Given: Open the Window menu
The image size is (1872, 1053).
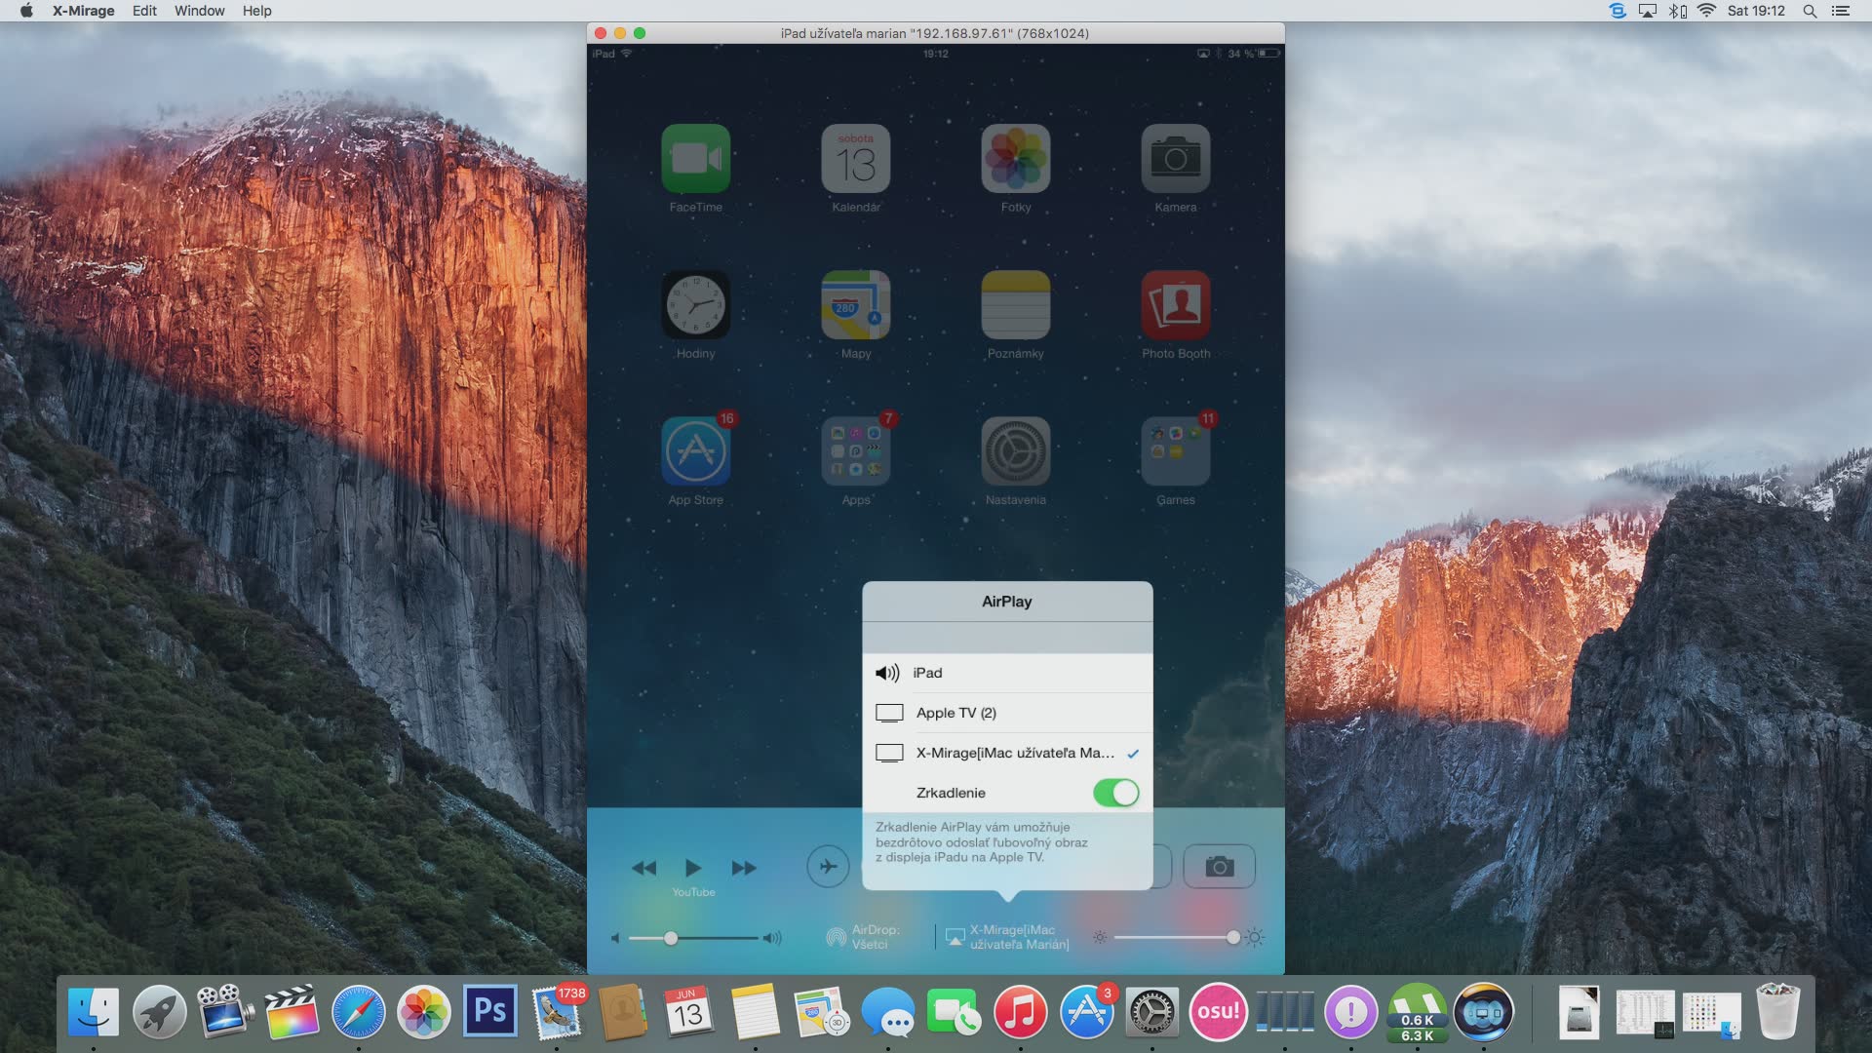Looking at the screenshot, I should pyautogui.click(x=199, y=11).
